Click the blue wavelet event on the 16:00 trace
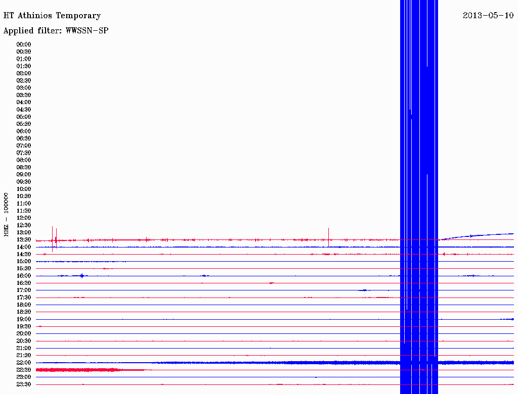This screenshot has width=518, height=394. pos(82,275)
